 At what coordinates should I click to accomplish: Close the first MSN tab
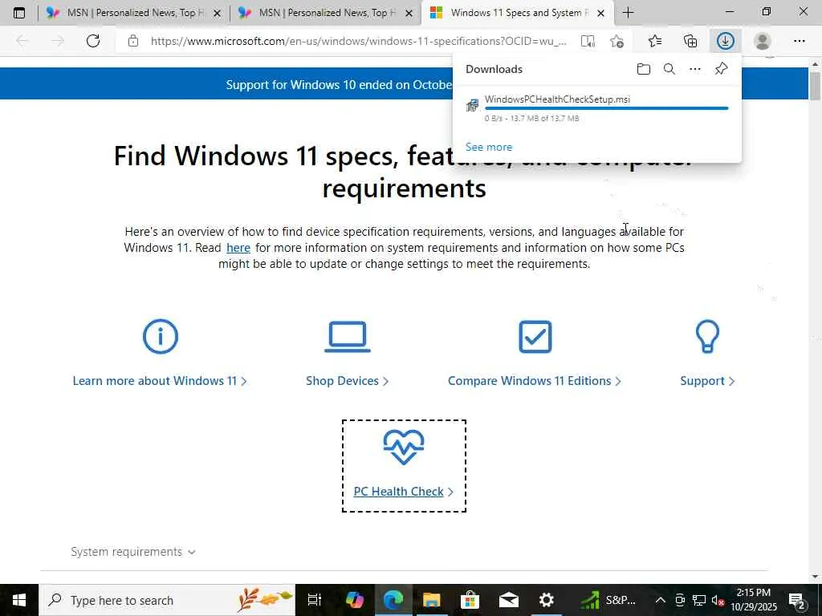pos(217,13)
